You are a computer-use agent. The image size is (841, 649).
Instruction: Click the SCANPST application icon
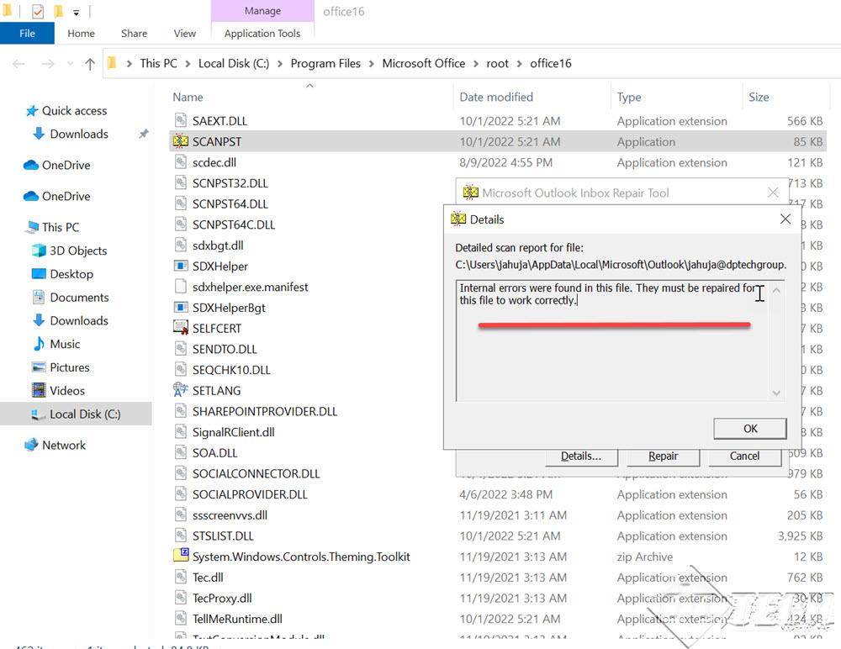(x=181, y=142)
